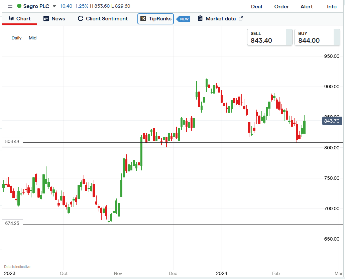Open the News tab
Viewport: 345px width, 279px height.
coord(54,19)
